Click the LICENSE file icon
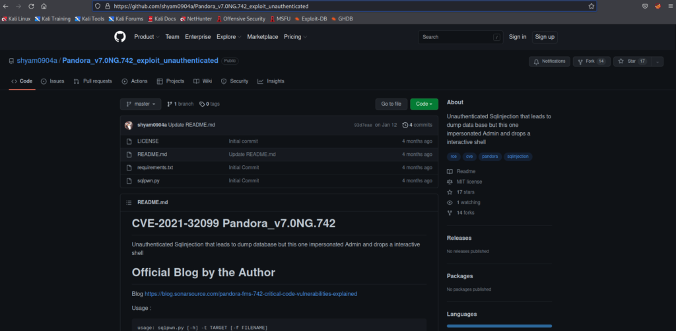This screenshot has width=676, height=331. [x=129, y=141]
